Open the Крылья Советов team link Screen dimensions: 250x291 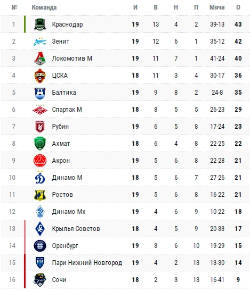[x=76, y=229]
